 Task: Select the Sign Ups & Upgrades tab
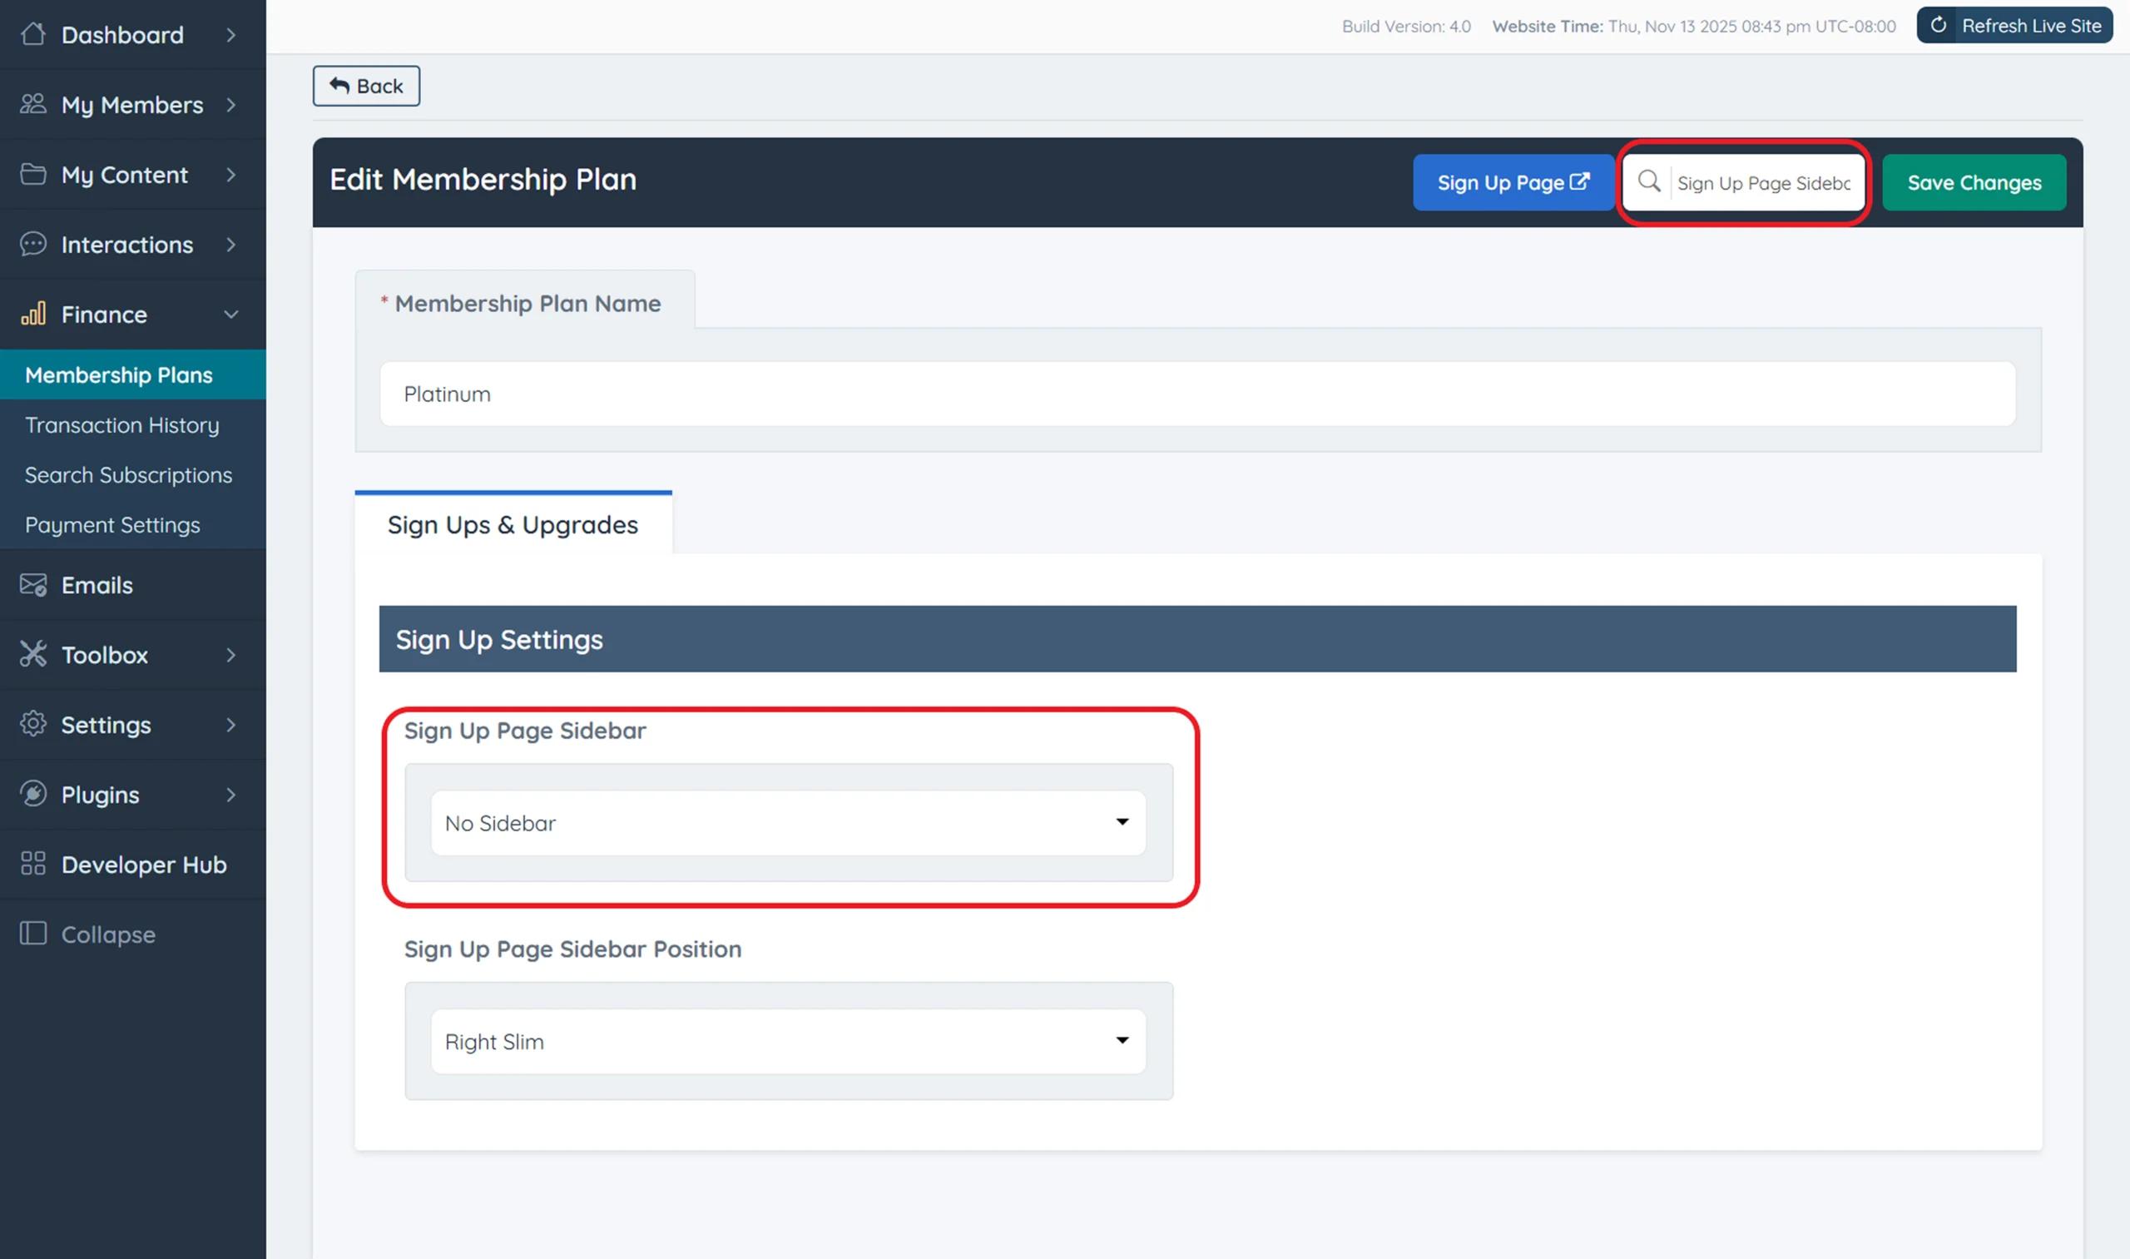[513, 524]
